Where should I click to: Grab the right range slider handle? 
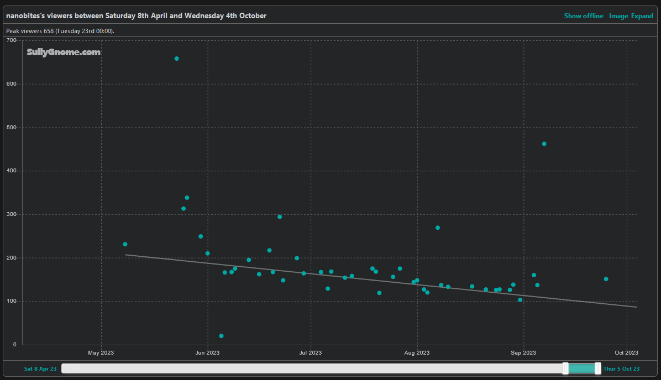pos(598,368)
